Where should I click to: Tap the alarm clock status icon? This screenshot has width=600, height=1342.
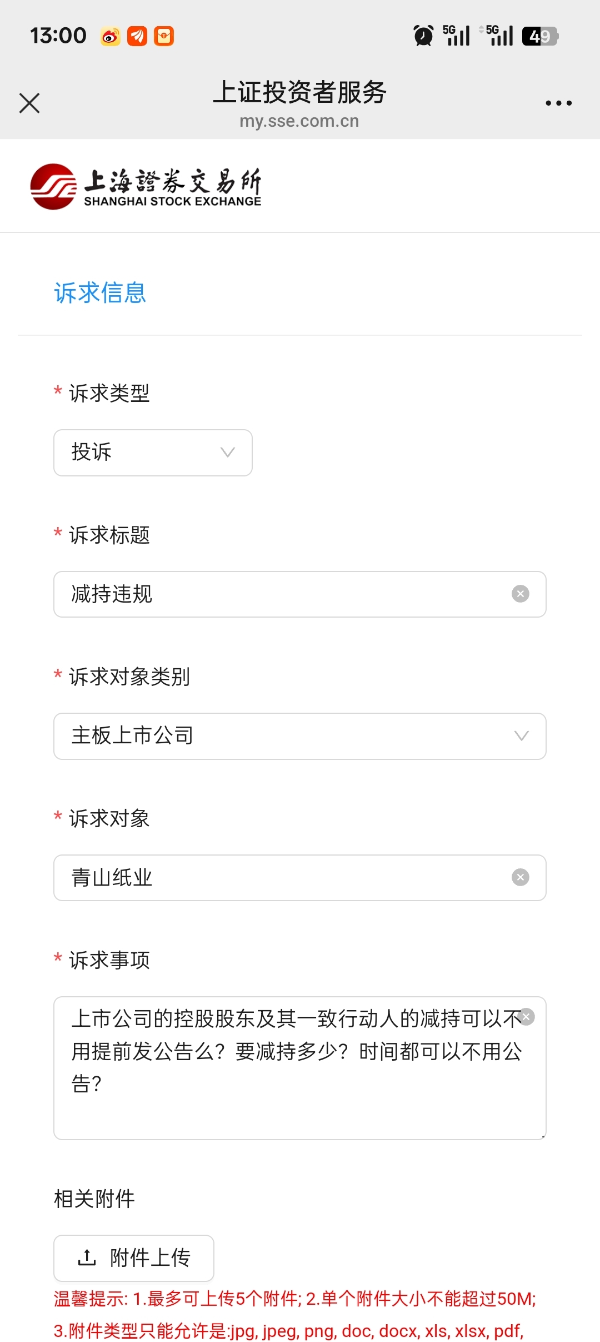click(x=423, y=36)
